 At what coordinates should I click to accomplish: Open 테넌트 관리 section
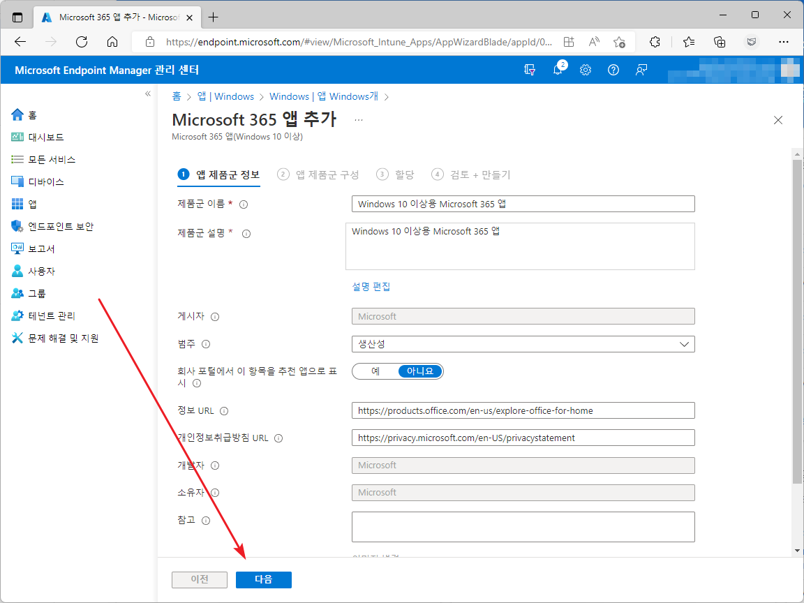(x=43, y=316)
